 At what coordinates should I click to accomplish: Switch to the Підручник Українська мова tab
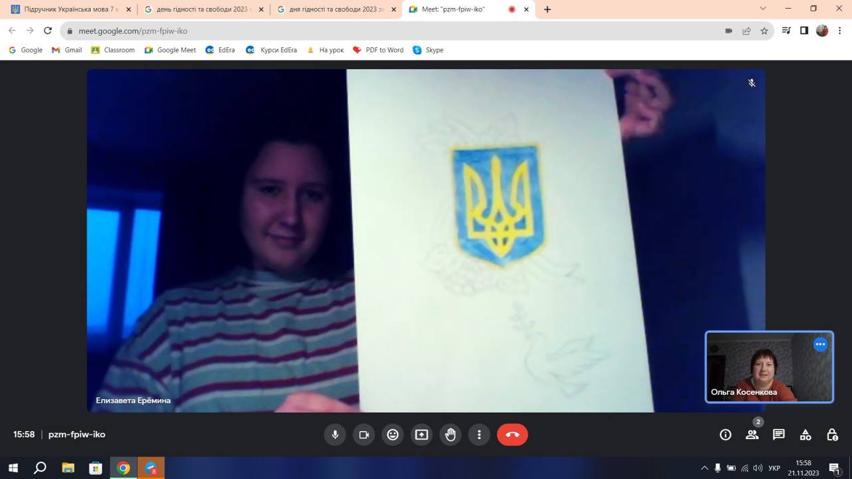pos(67,9)
